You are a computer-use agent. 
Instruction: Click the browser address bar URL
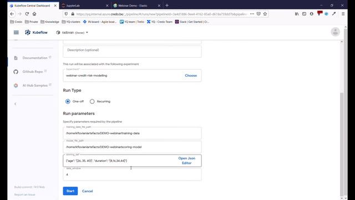[x=161, y=14]
